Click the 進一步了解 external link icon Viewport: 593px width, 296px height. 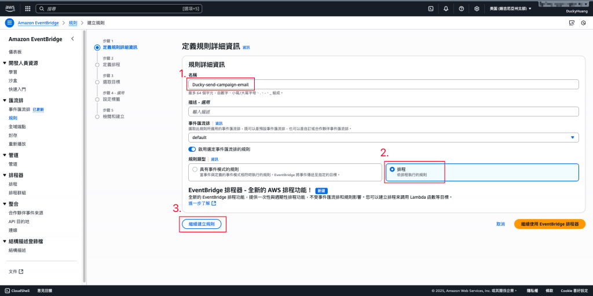tap(214, 203)
